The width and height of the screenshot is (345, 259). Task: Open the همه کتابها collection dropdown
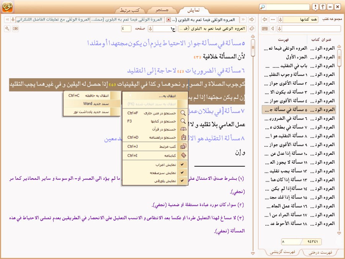pyautogui.click(x=300, y=20)
